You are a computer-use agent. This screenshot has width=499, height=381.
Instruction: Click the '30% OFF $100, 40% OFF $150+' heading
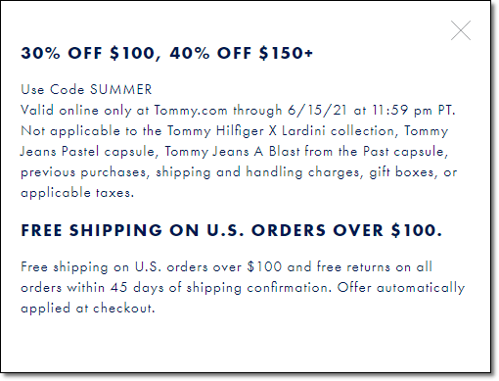pos(166,53)
